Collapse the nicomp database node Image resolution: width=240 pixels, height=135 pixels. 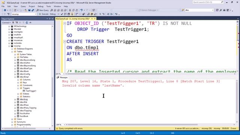(9, 46)
